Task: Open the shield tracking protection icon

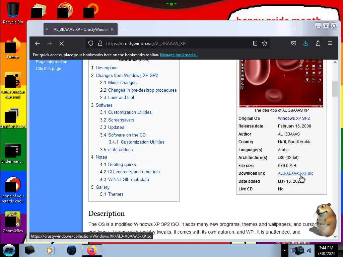Action: [x=91, y=43]
